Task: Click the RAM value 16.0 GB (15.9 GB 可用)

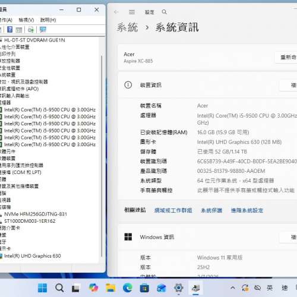Action: (x=223, y=132)
